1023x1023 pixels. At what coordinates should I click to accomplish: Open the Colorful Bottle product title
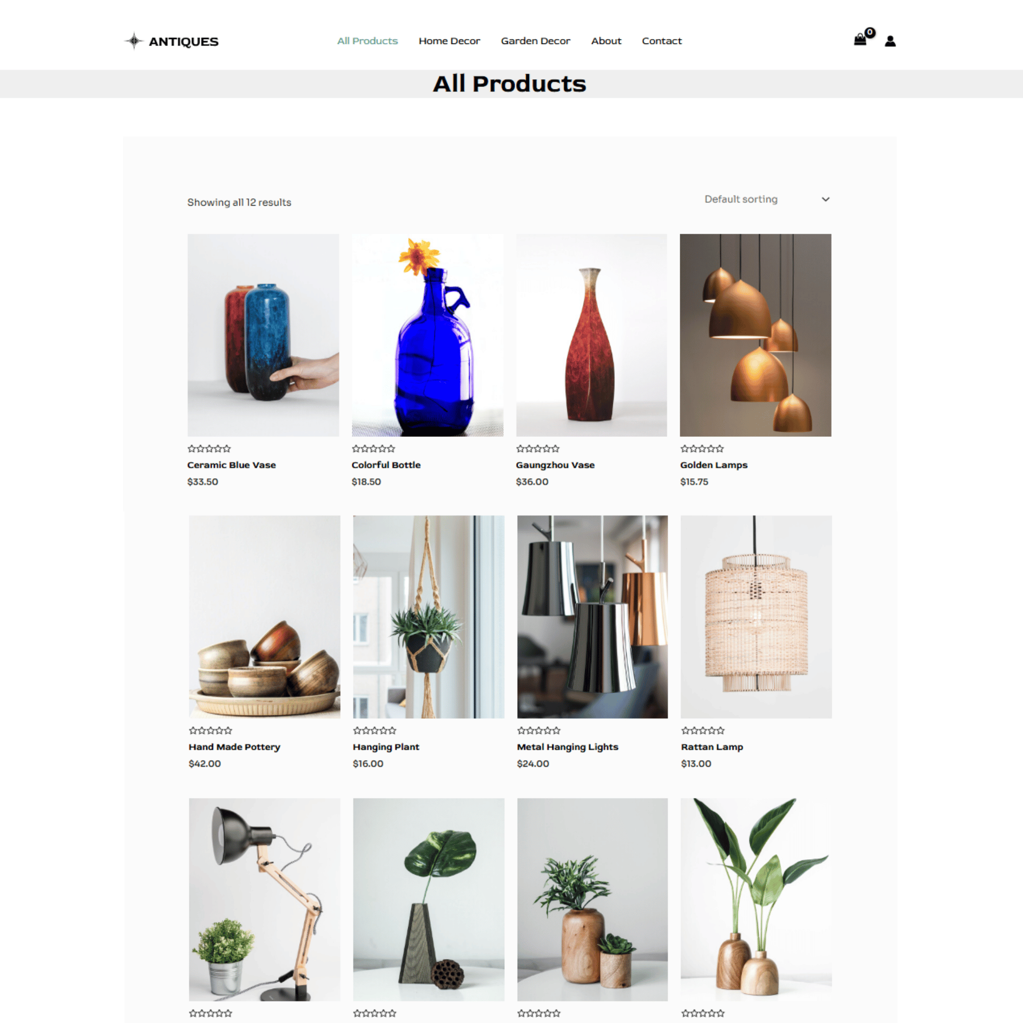(386, 465)
